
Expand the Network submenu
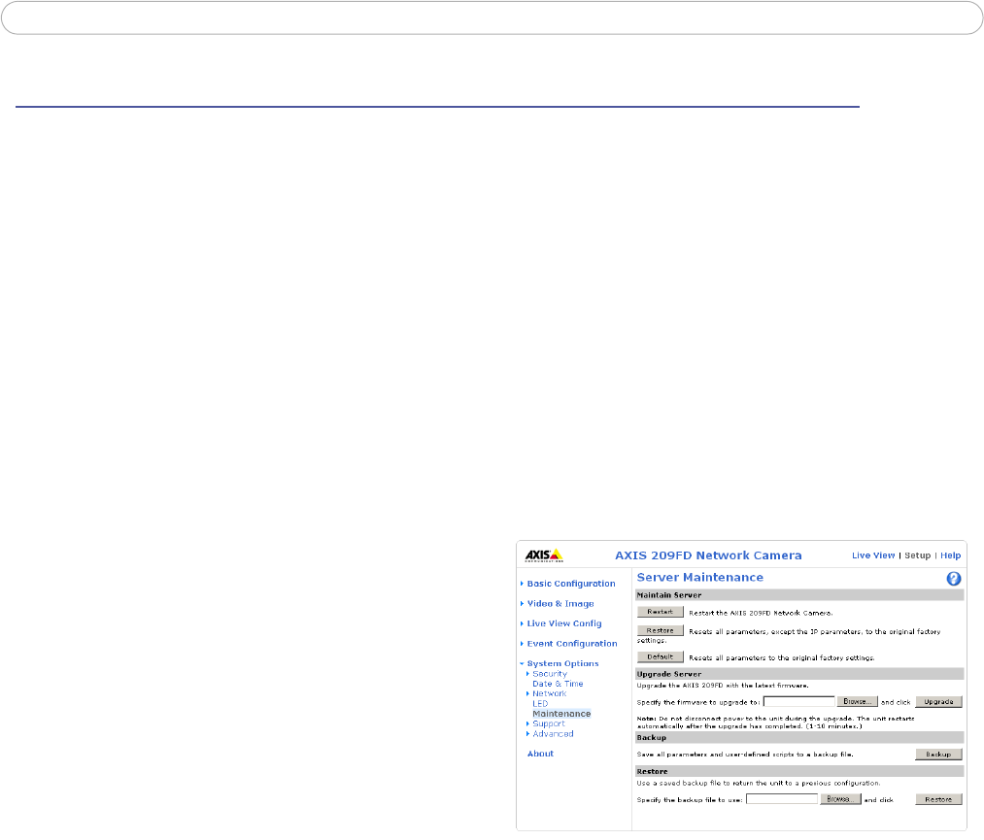[x=549, y=693]
